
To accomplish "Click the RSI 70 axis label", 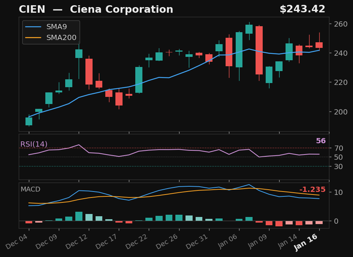I will tap(338, 148).
